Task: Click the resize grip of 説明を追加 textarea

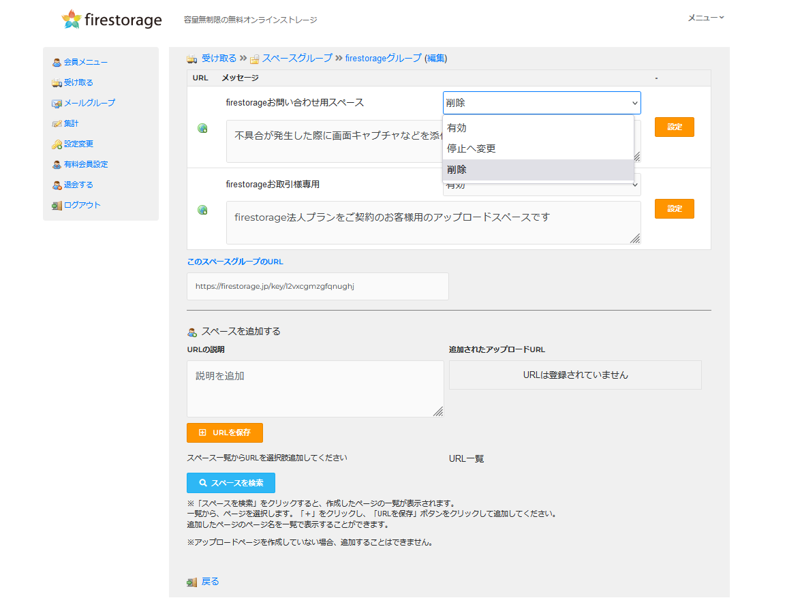Action: pyautogui.click(x=438, y=411)
